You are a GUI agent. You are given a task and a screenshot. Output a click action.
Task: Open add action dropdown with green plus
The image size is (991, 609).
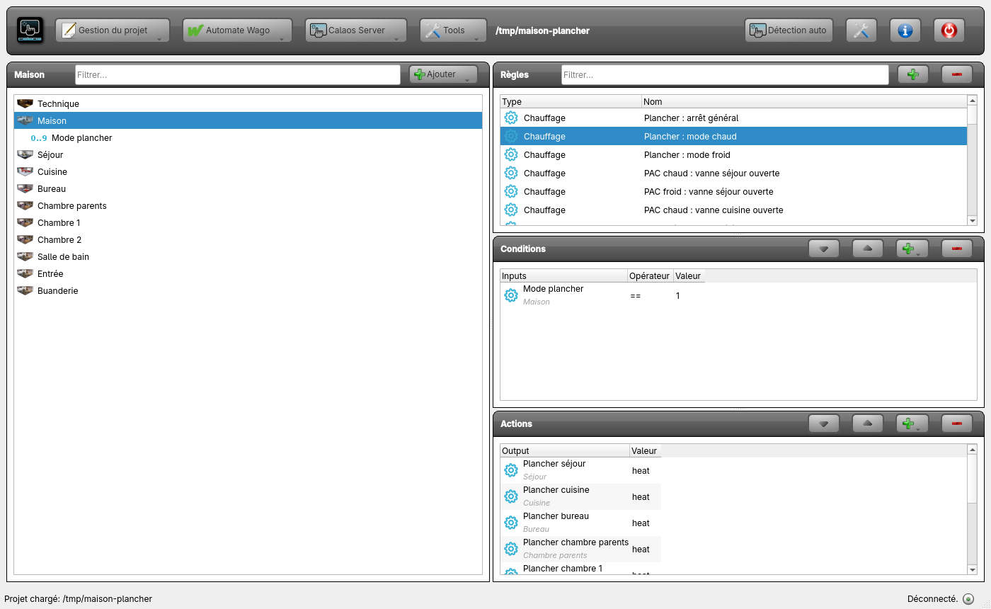(913, 423)
